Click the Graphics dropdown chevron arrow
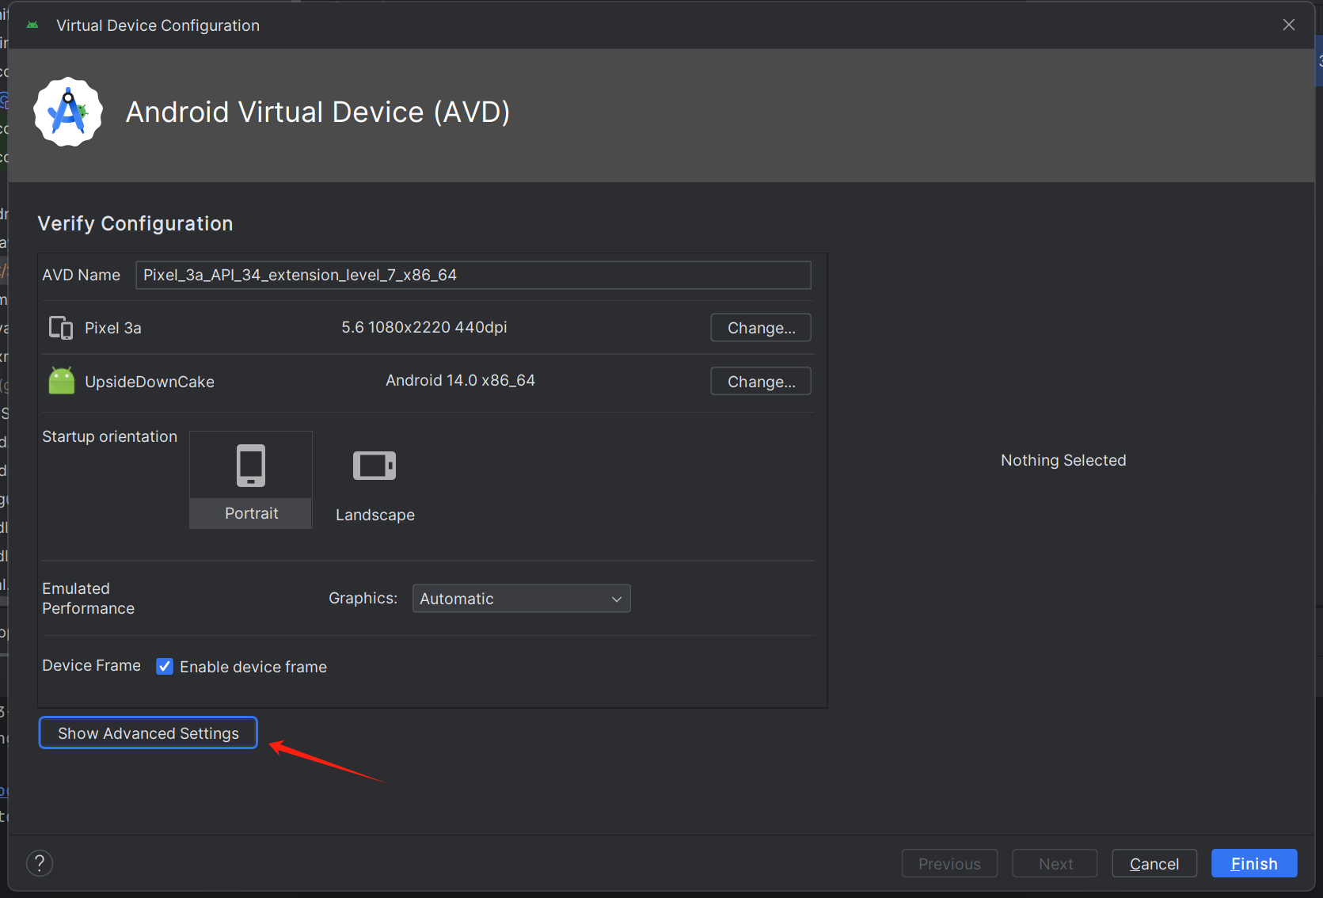 (x=616, y=599)
